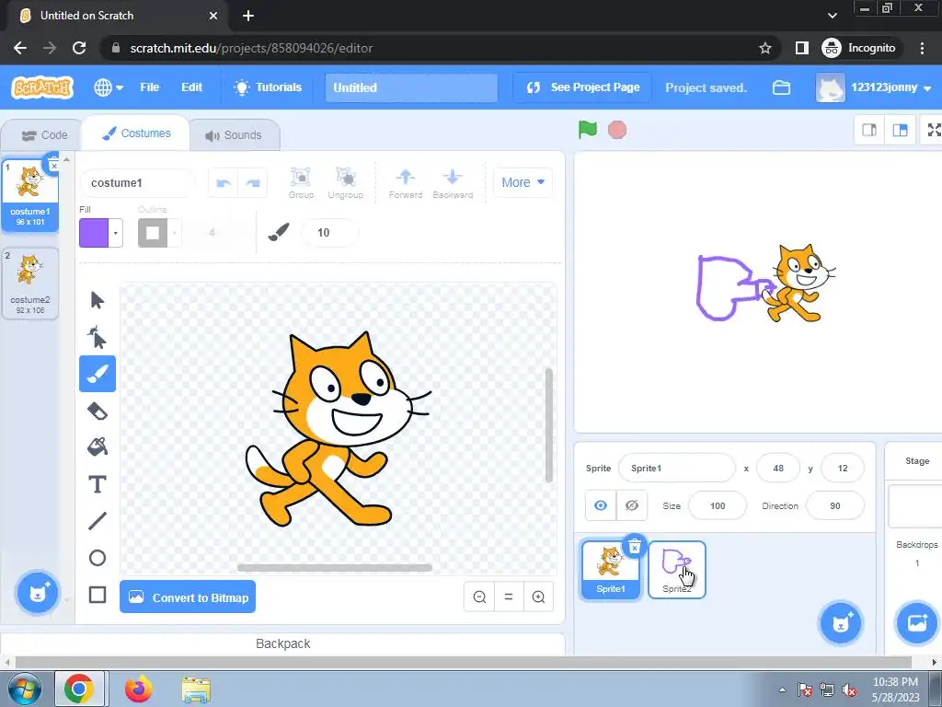Image resolution: width=942 pixels, height=707 pixels.
Task: Select the Circle tool
Action: pos(98,558)
